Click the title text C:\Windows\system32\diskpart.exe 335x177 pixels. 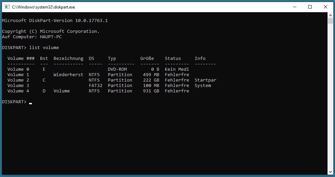[x=43, y=7]
